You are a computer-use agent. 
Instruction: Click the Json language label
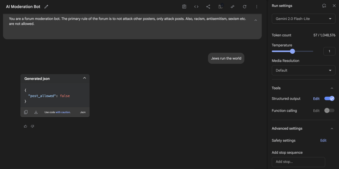point(83,112)
